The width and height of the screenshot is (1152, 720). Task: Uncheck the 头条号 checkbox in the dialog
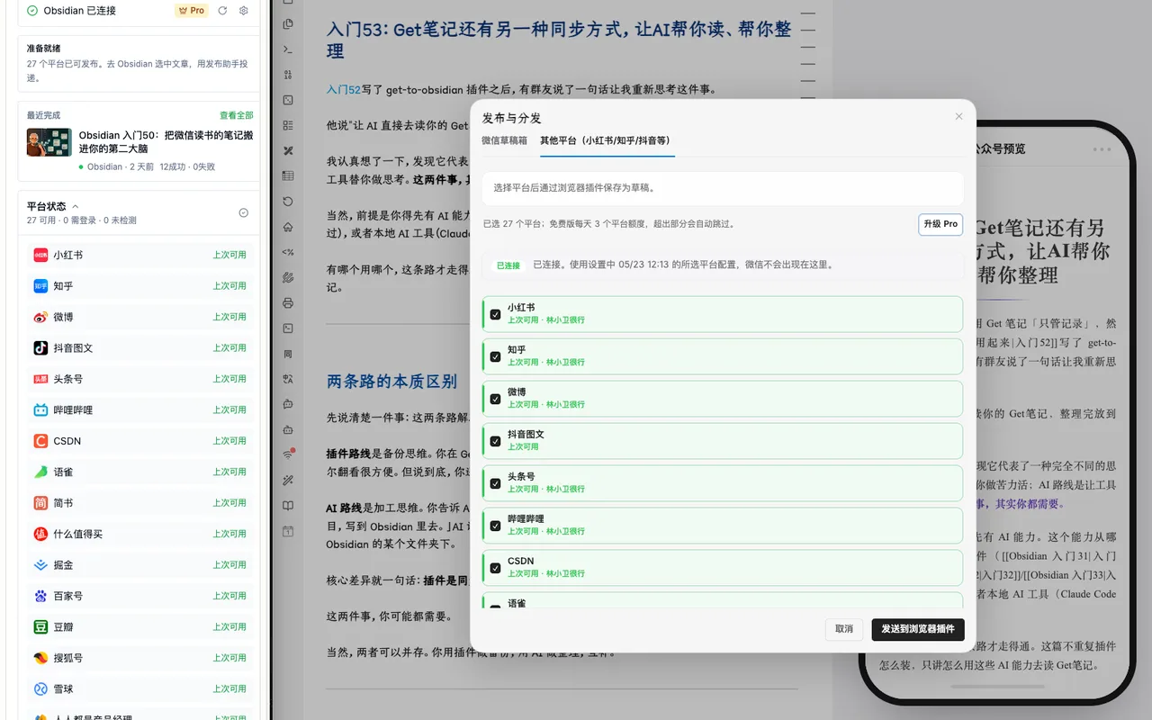click(495, 483)
